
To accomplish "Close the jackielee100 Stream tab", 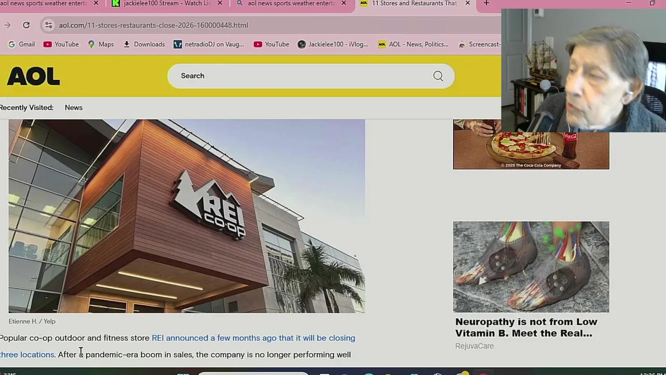I will (x=220, y=3).
